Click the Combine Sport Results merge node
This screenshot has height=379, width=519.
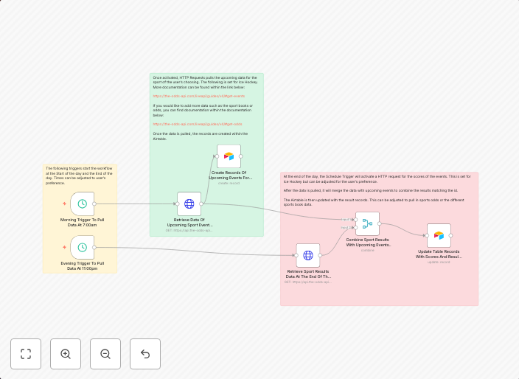coord(367,223)
